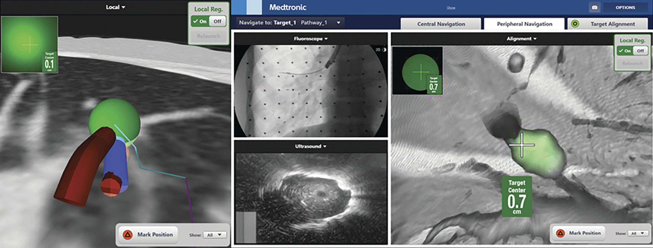Click the target thumbnail showing 0.1 cm
653x248 pixels.
click(30, 45)
